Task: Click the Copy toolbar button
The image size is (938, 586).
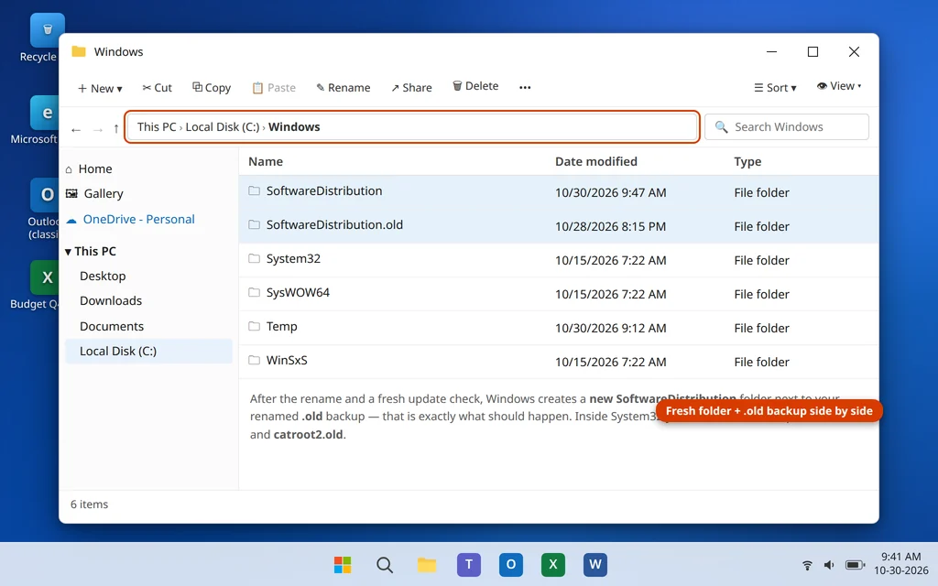Action: (x=212, y=88)
